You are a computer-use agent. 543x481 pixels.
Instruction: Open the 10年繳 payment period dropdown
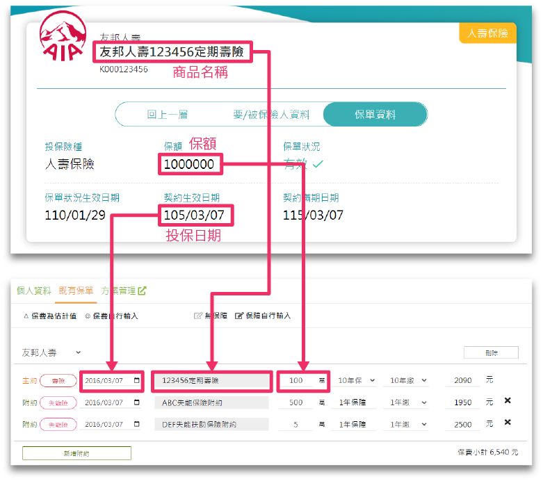click(406, 380)
